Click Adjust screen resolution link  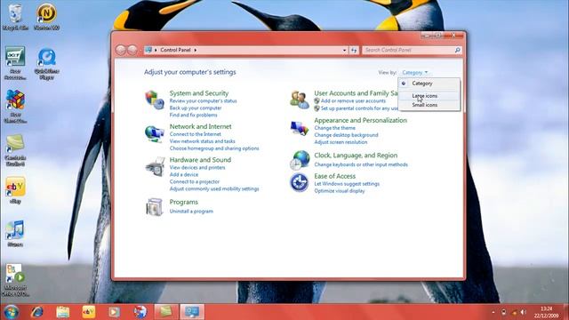[341, 142]
